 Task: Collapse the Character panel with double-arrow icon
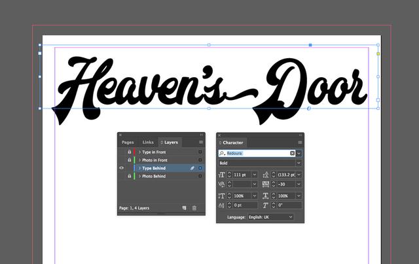coord(301,135)
